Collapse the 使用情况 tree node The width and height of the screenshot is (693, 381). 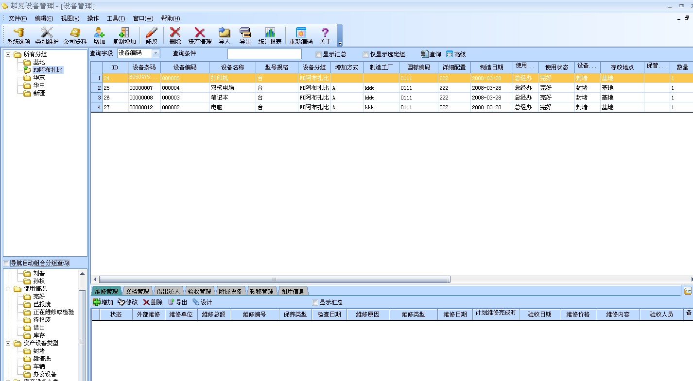(x=8, y=289)
